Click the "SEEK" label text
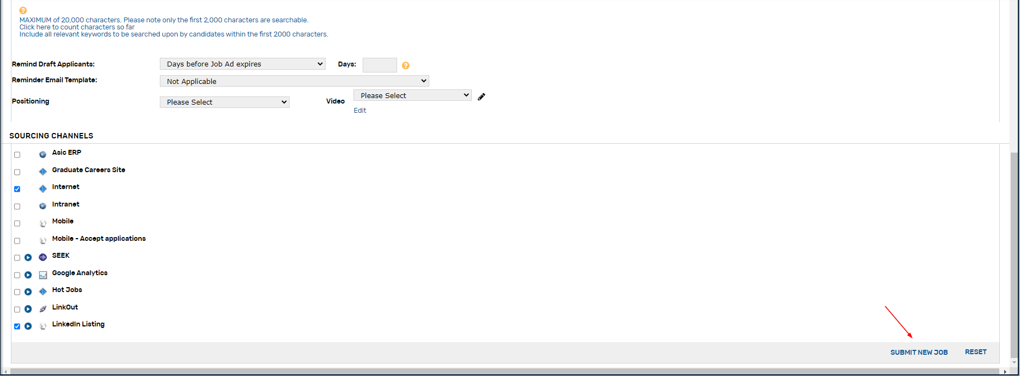The height and width of the screenshot is (376, 1020). pyautogui.click(x=61, y=256)
